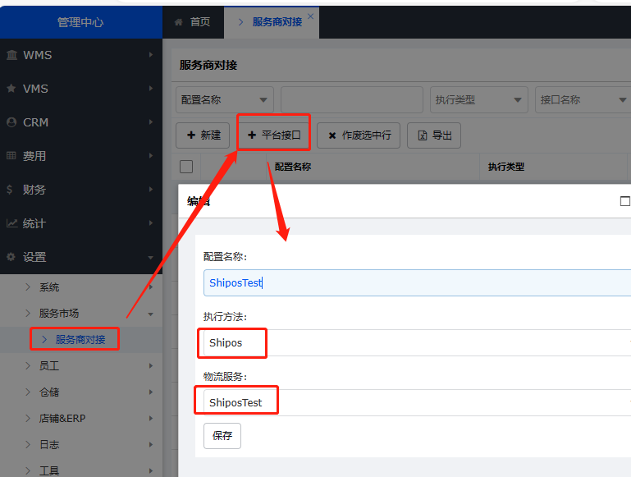631x477 pixels.
Task: Expand the 统计 menu arrow
Action: [x=151, y=222]
